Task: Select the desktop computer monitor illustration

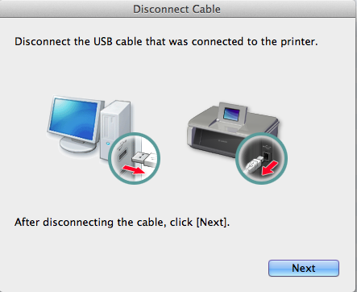Action: pyautogui.click(x=74, y=123)
